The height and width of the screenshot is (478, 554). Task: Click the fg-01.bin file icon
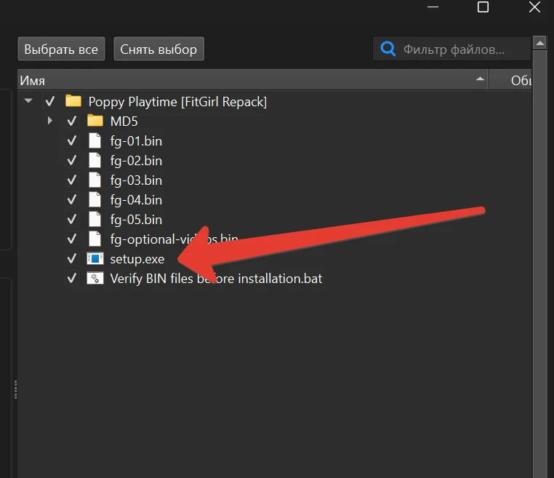95,140
